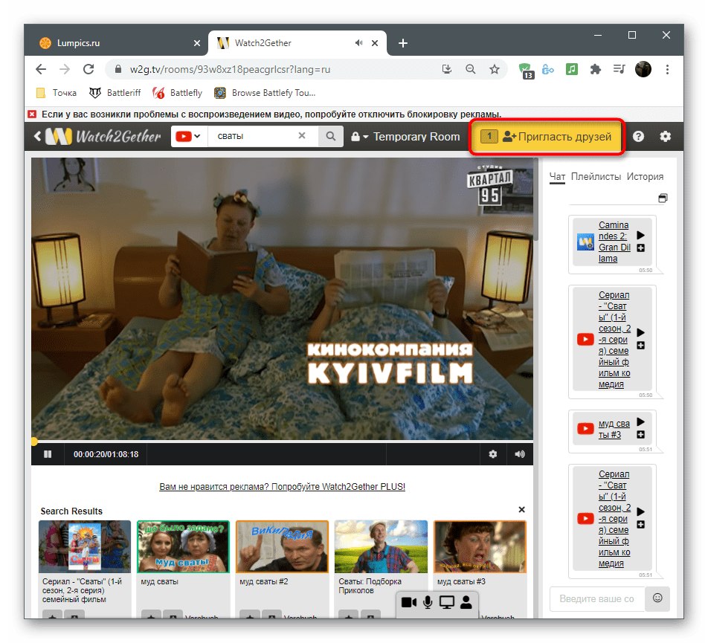Open the player settings gear icon
708x643 pixels.
492,454
